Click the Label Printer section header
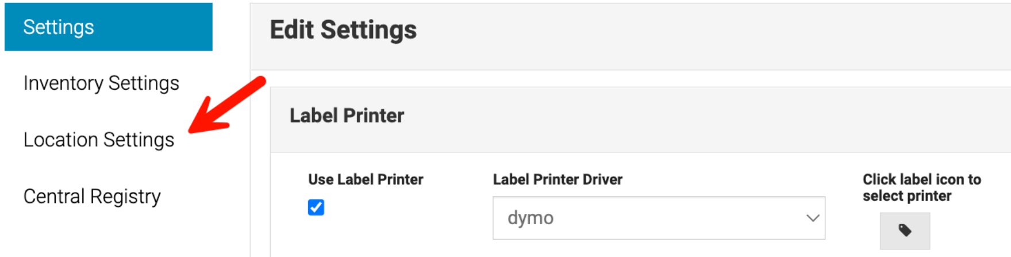 347,116
